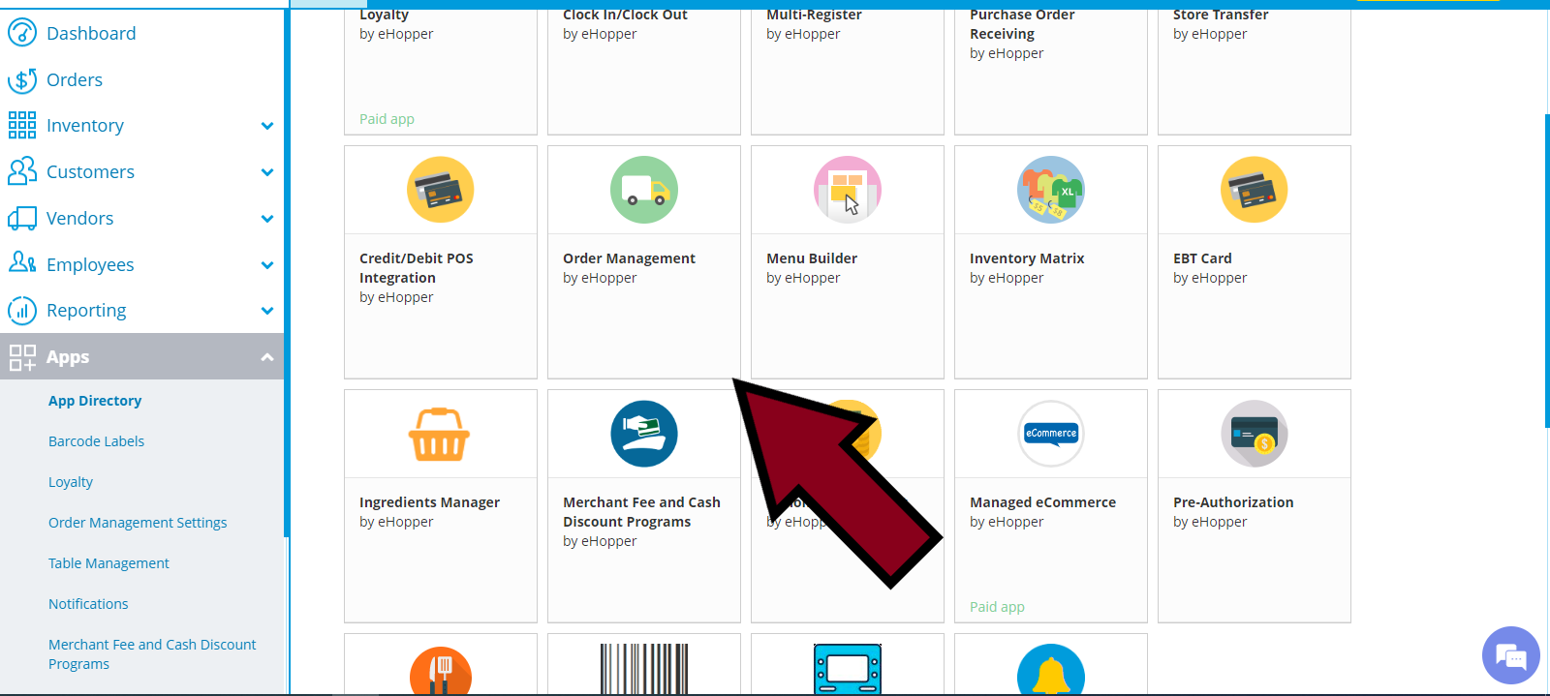The image size is (1550, 696).
Task: Click the Menu Builder card title
Action: 812,258
